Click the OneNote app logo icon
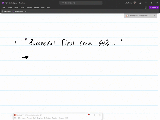This screenshot has width=160, height=120. 3,3
